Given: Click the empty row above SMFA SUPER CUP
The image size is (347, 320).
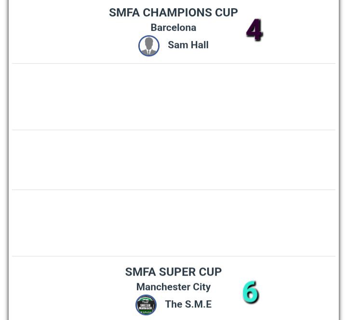Looking at the screenshot, I should point(173,223).
